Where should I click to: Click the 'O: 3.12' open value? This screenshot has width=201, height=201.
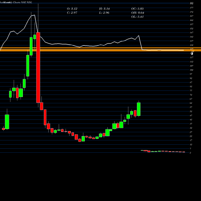click(72, 9)
